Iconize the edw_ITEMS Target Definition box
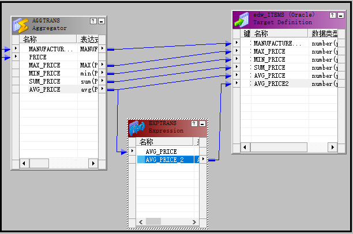 (x=341, y=16)
